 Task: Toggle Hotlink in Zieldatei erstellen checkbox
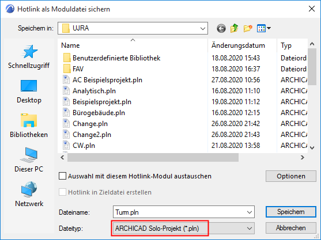click(x=62, y=192)
